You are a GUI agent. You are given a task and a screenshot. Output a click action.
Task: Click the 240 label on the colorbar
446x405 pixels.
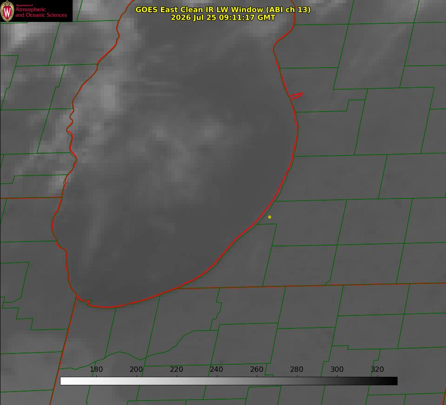coord(217,369)
